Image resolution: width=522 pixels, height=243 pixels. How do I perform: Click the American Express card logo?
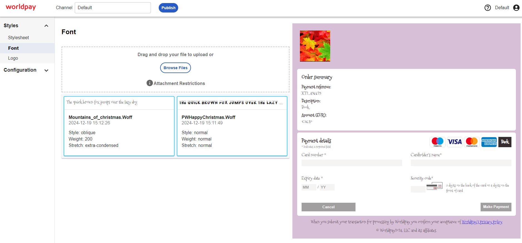(489, 142)
